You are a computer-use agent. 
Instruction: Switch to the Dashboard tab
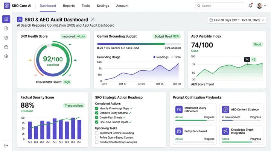(x=48, y=6)
